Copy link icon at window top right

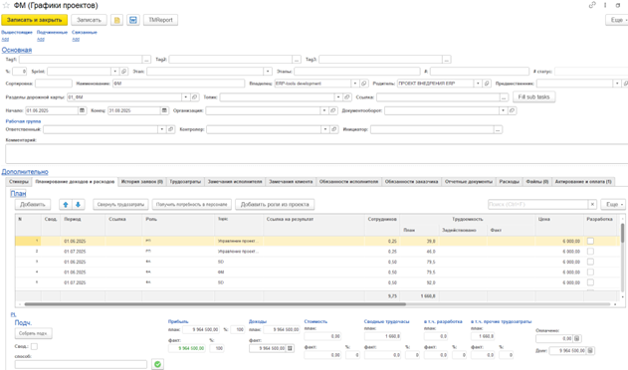click(x=592, y=5)
